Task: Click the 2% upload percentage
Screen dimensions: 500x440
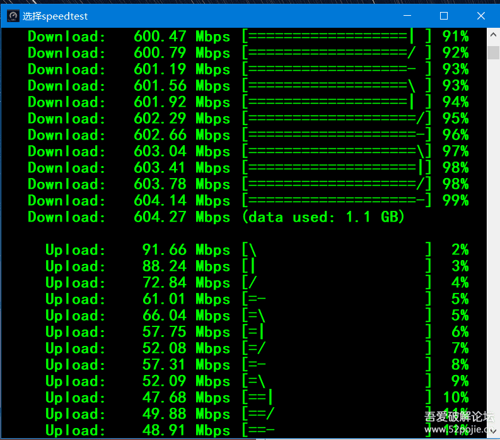Action: (x=460, y=250)
